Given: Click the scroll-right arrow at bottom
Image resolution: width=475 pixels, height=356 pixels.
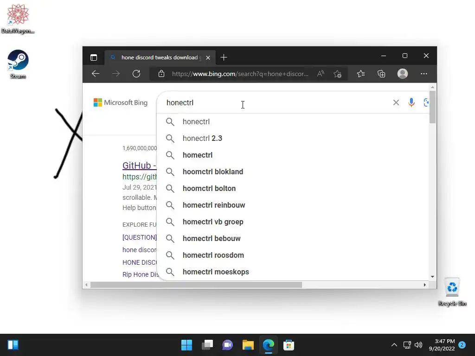Looking at the screenshot, I should tap(425, 285).
